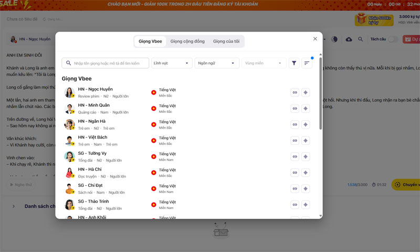Expand the Danh sách section chevron
Viewport: 420px width, 252px height.
pos(14,206)
